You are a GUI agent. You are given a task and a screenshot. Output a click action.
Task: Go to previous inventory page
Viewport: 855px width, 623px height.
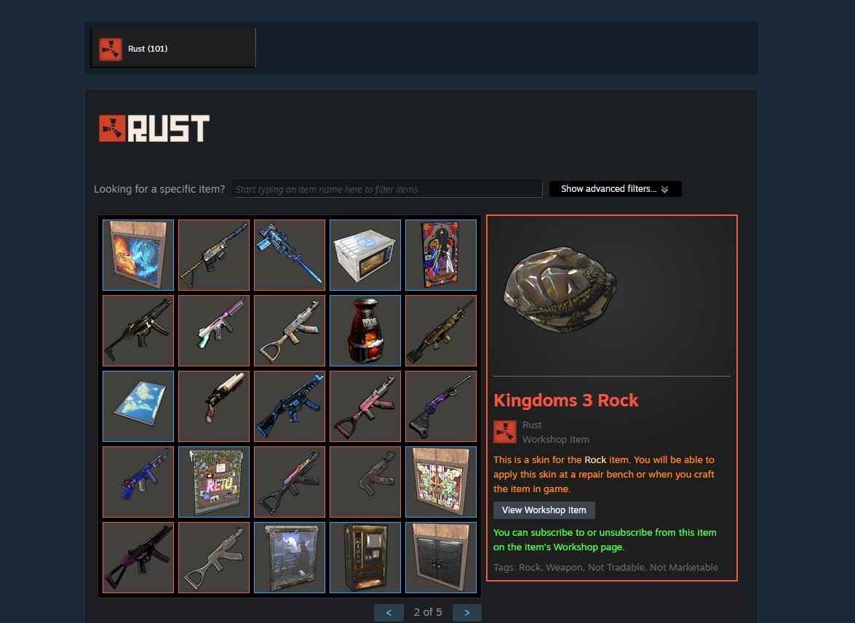tap(389, 613)
